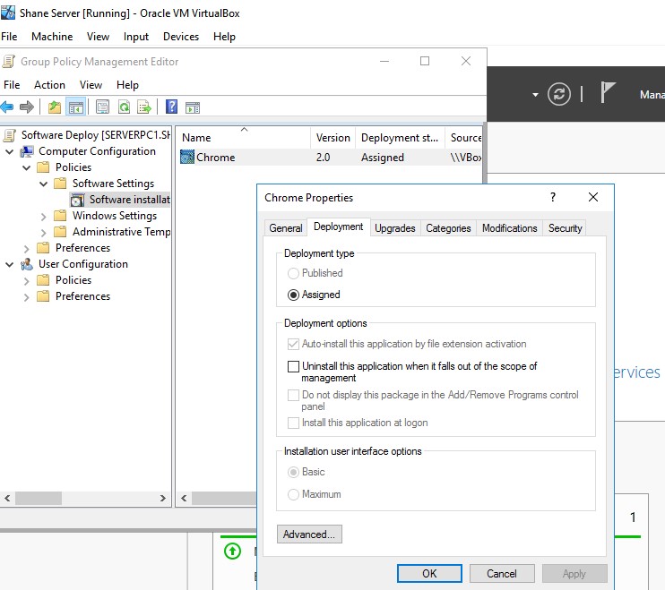665x590 pixels.
Task: Collapse the Computer Configuration tree node
Action: point(9,151)
